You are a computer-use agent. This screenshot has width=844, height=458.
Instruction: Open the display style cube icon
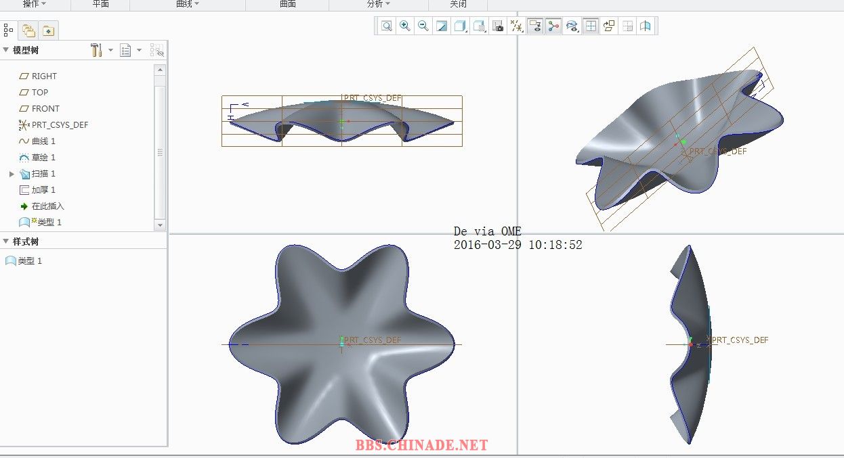461,26
